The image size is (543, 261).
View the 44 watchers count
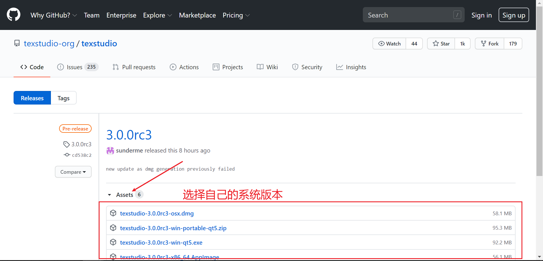pos(414,43)
